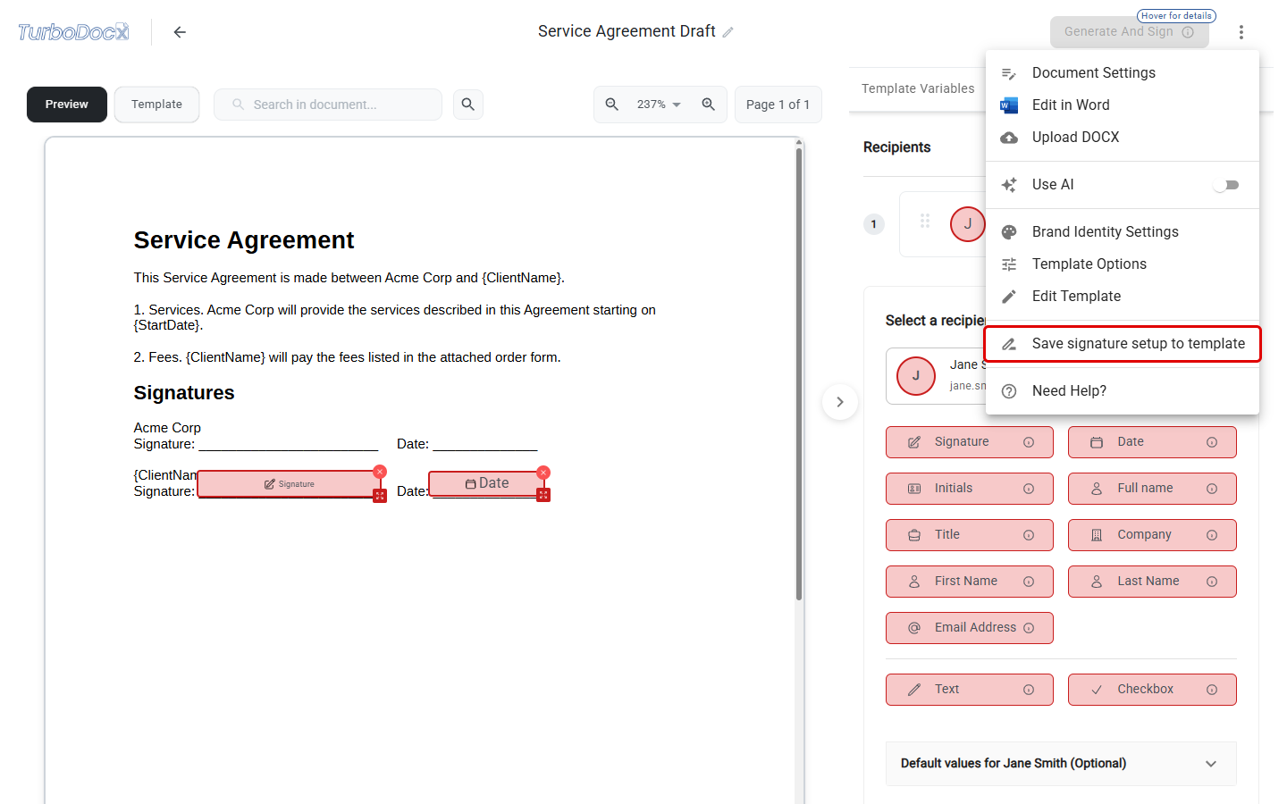Image resolution: width=1287 pixels, height=804 pixels.
Task: Show info for the Company field
Action: (1212, 535)
